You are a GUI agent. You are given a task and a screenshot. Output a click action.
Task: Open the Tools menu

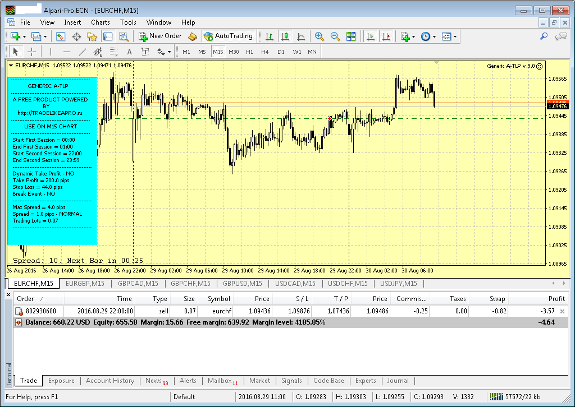128,22
